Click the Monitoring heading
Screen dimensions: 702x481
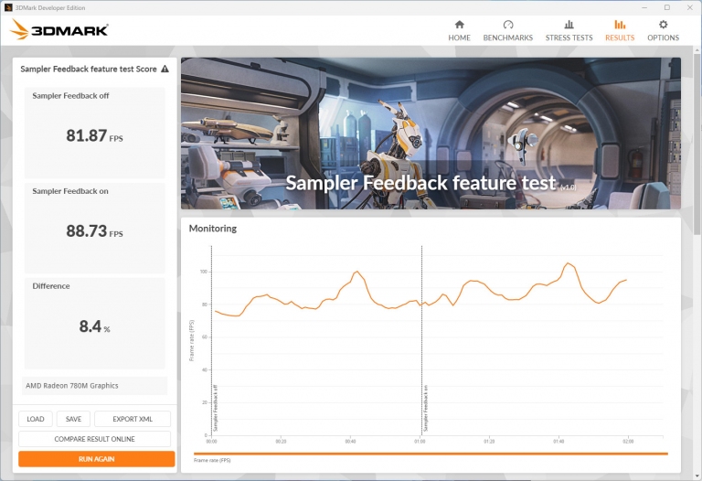(x=213, y=229)
